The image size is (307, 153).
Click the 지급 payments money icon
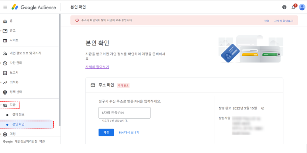pyautogui.click(x=5, y=105)
